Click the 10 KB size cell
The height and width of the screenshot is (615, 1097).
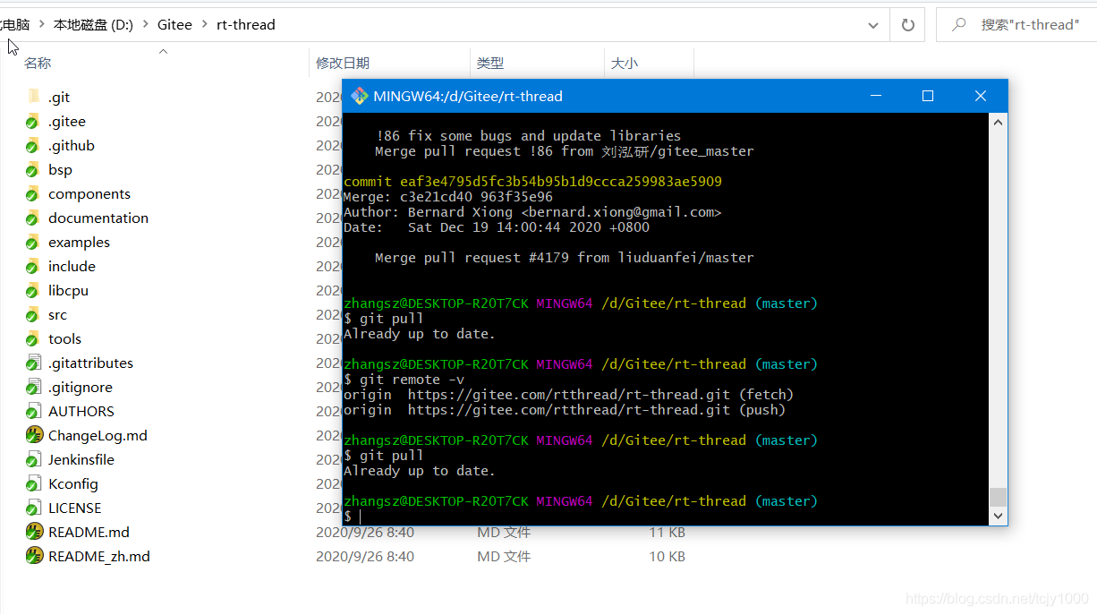click(x=667, y=556)
